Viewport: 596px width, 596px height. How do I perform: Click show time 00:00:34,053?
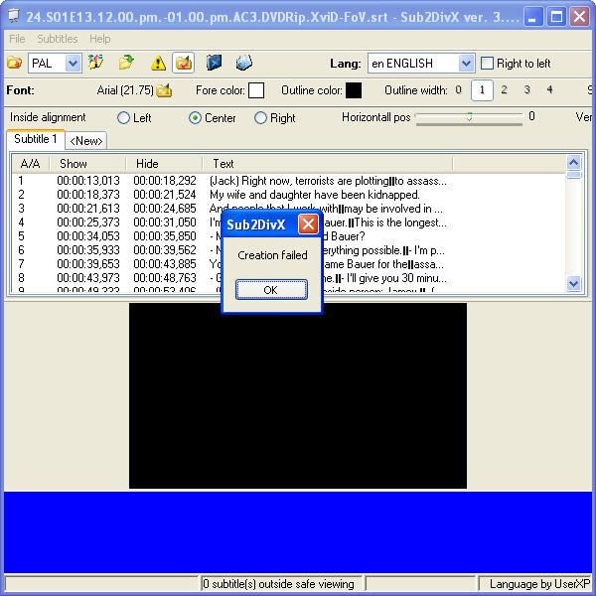click(x=88, y=236)
